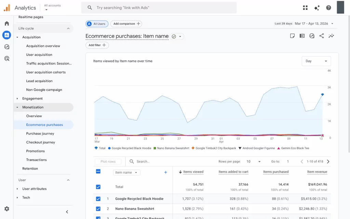Viewport: 350px width, 219px height.
Task: Click the Add comparison button
Action: (126, 24)
